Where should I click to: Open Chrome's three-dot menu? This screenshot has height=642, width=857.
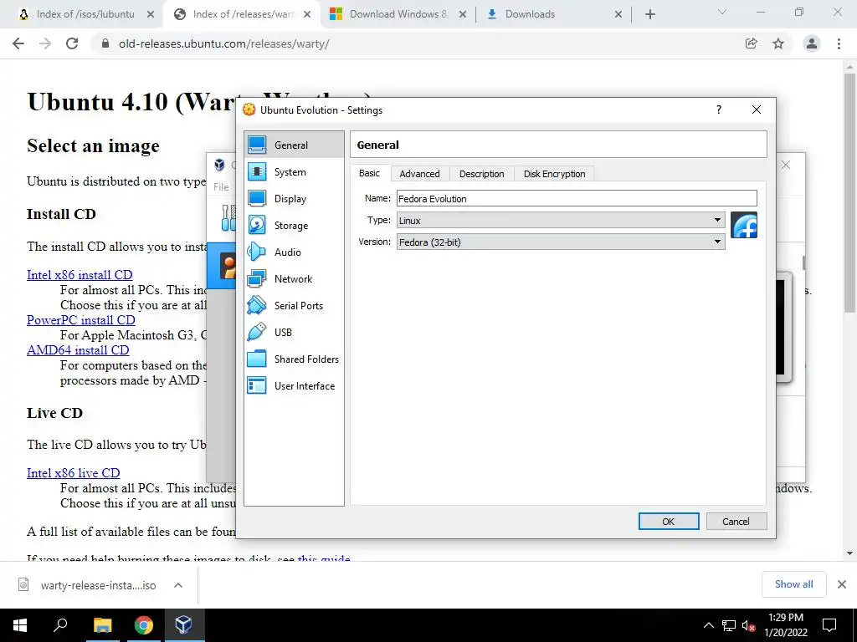(x=839, y=43)
